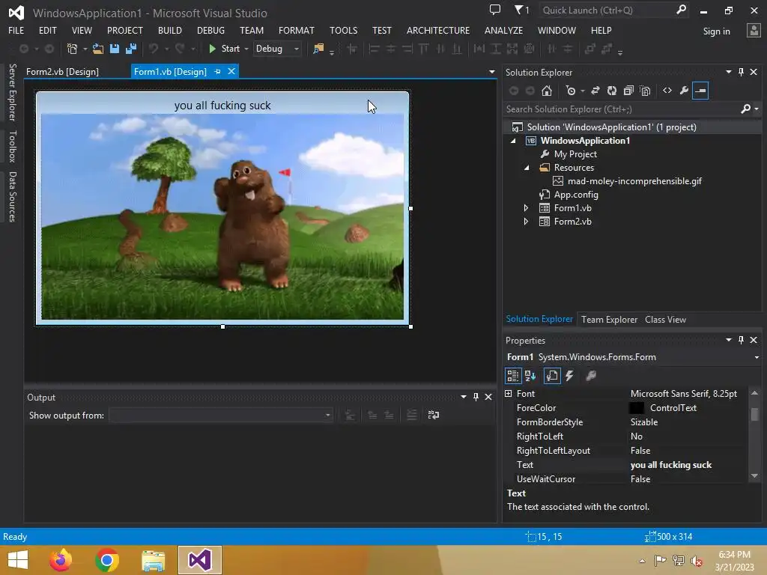Click the Start debugging play button

coord(212,49)
